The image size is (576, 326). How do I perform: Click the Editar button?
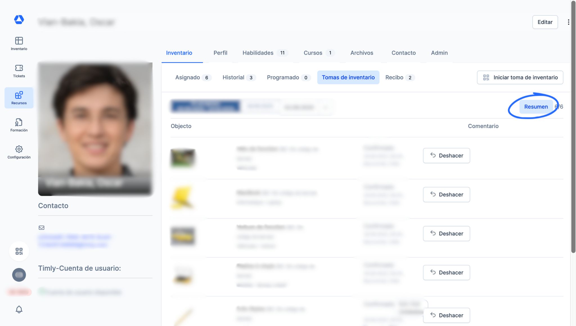(x=545, y=22)
